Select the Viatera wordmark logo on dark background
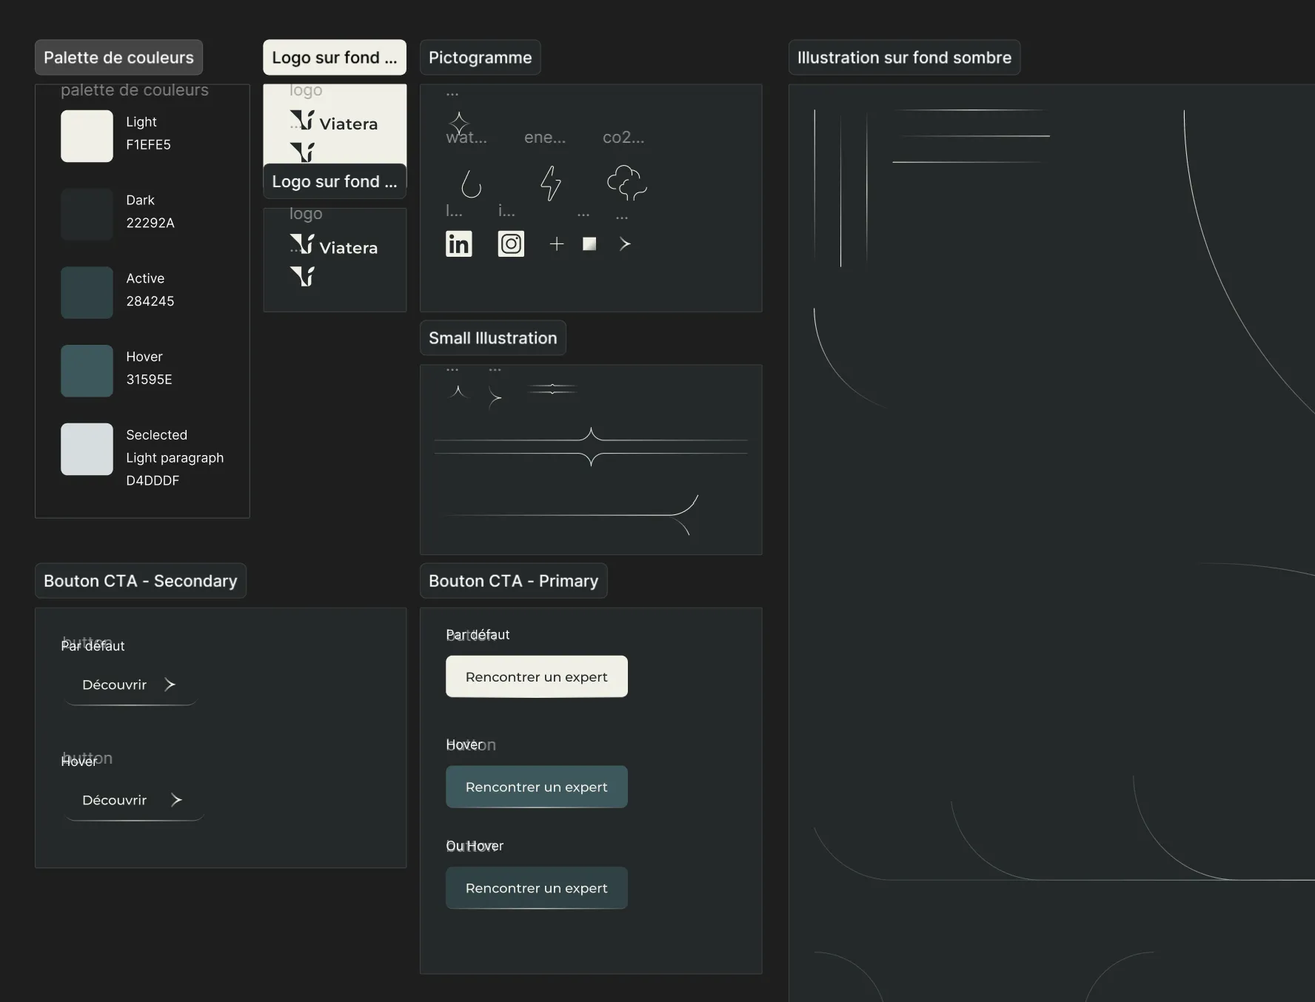The image size is (1315, 1002). [x=334, y=245]
